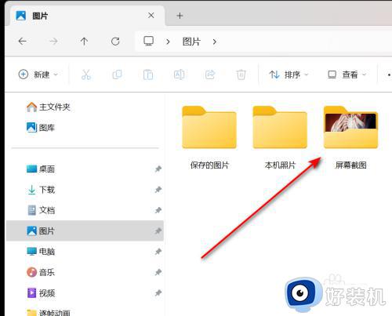
Task: Expand the chevron after 图片 in address bar
Action: point(215,42)
